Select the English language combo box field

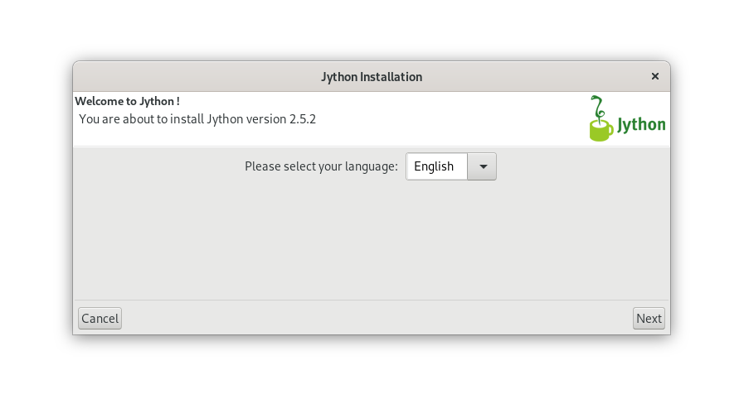450,166
